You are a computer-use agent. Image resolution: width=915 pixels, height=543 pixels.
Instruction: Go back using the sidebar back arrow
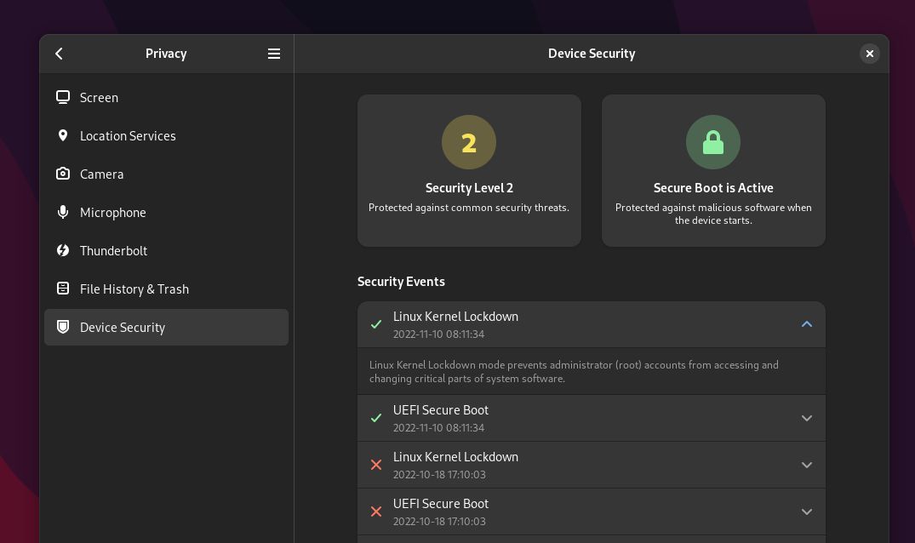(x=60, y=54)
